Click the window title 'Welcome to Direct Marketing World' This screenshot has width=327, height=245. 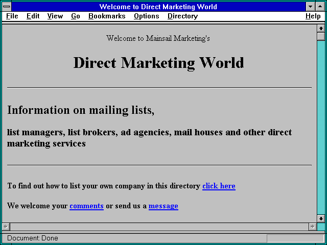[x=158, y=7]
